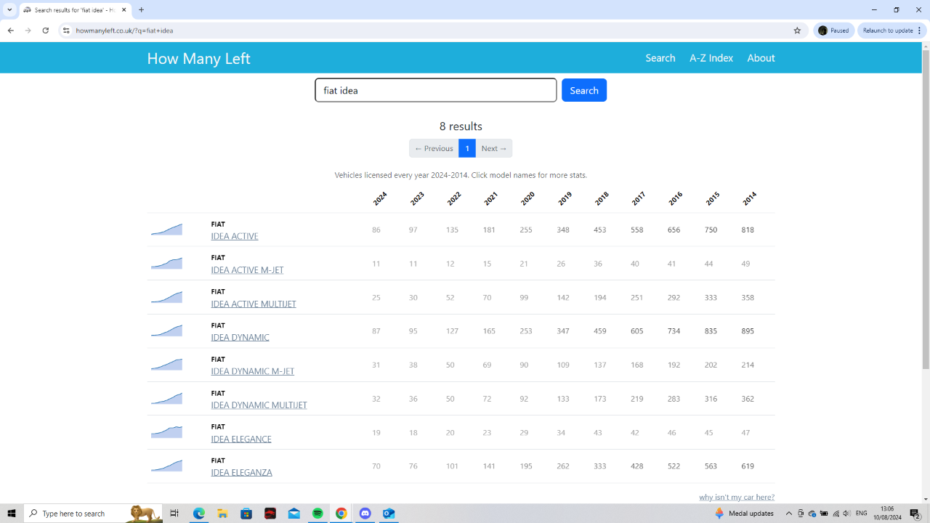
Task: Open Spotify from the taskbar
Action: (318, 513)
